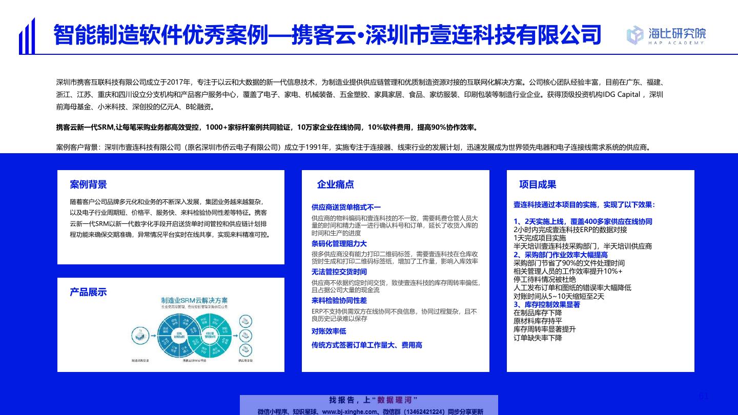Click the intro line 壹连科技通过本项目的实施
738x415 pixels.
click(584, 204)
